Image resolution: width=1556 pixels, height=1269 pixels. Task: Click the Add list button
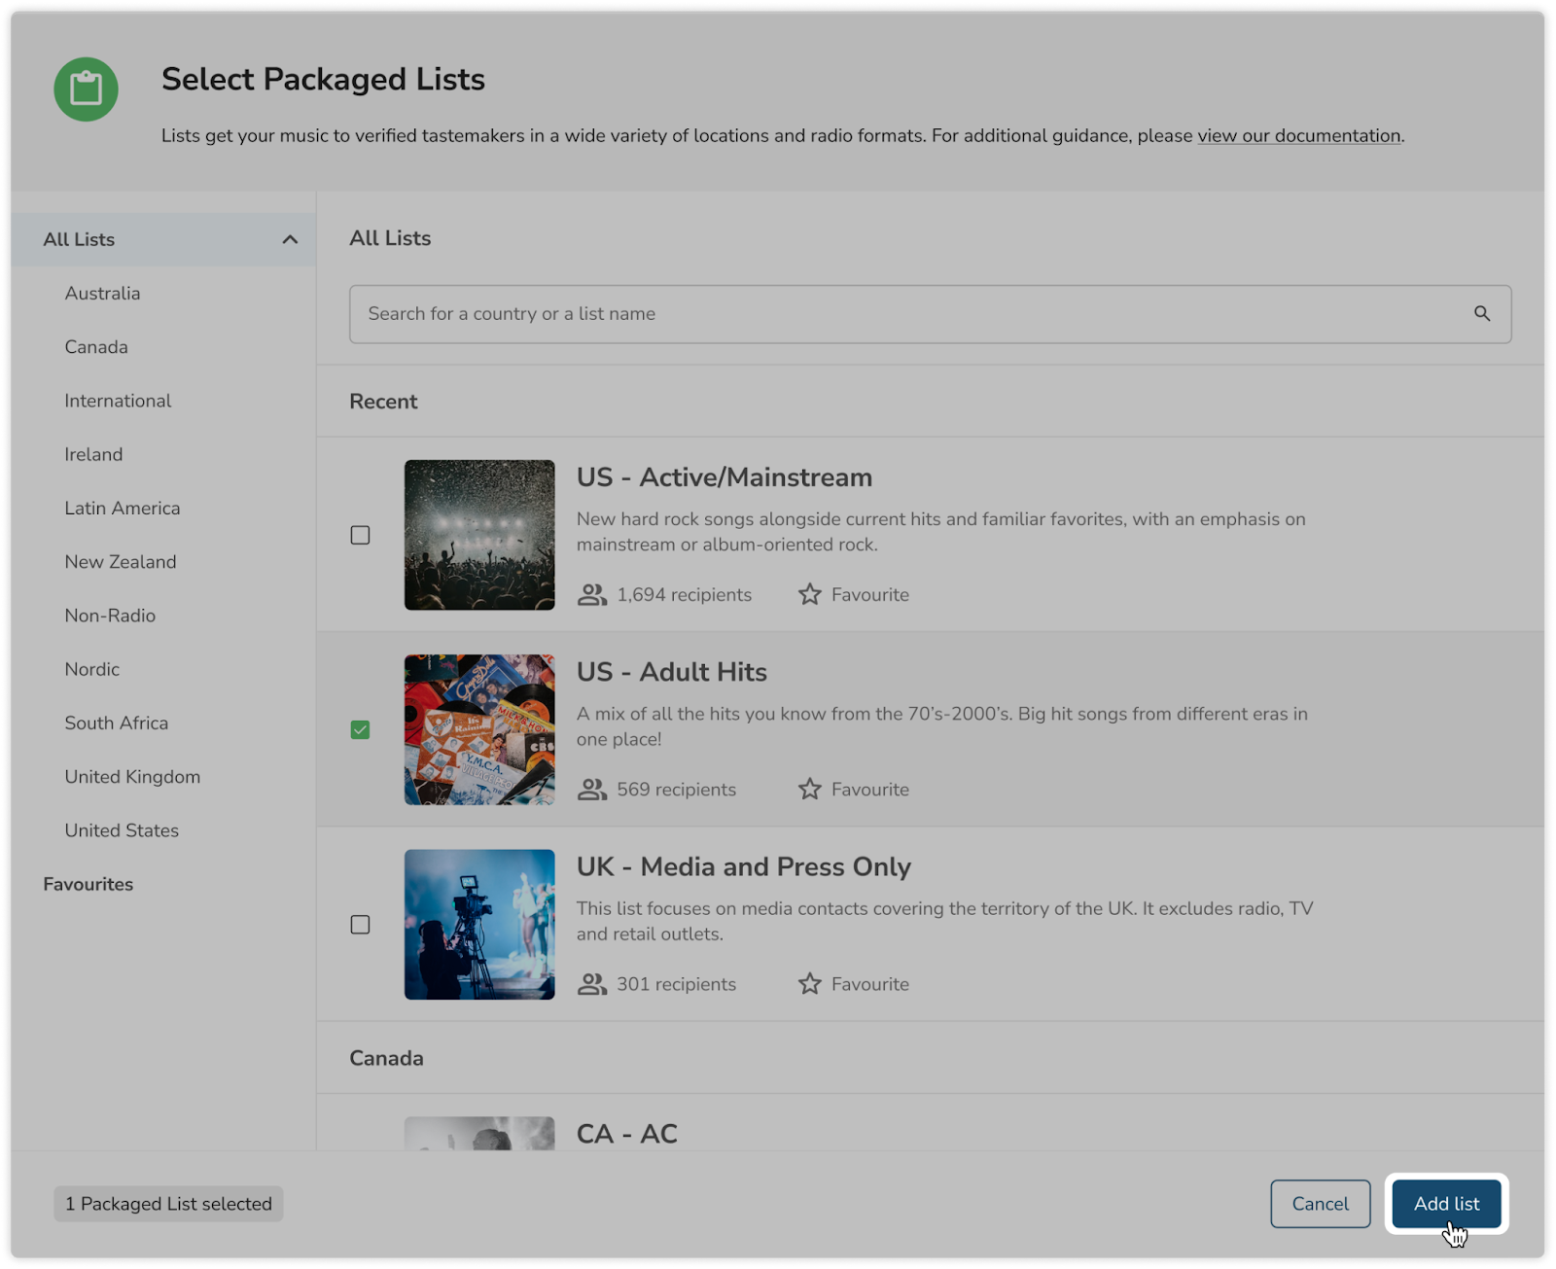pos(1446,1203)
